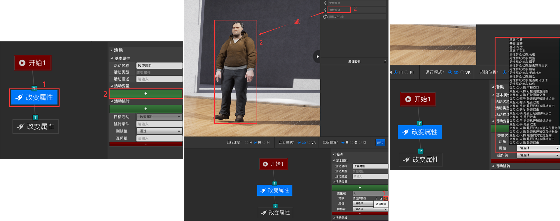Viewport: 560px width, 221px height.
Task: Click the ? connector above blue node, left screenshot
Action: click(34, 88)
